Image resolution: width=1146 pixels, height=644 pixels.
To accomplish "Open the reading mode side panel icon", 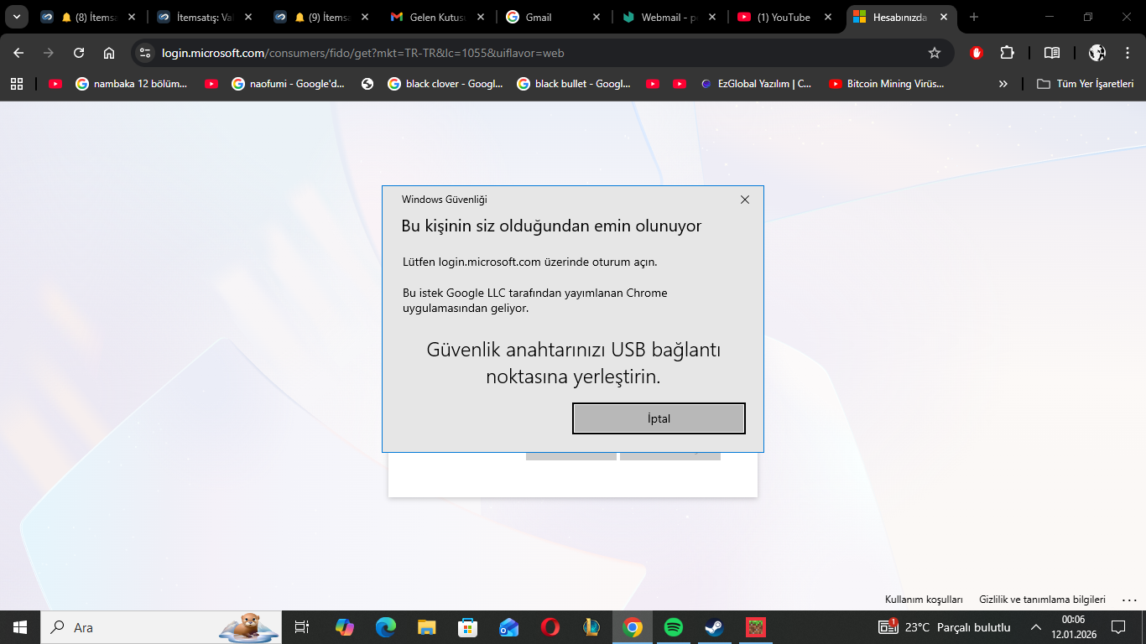I will (x=1052, y=53).
